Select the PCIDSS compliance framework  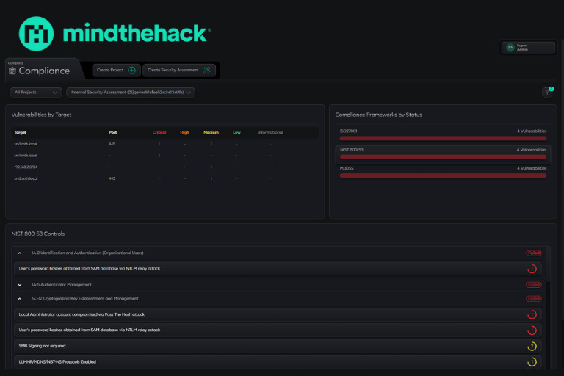(443, 171)
